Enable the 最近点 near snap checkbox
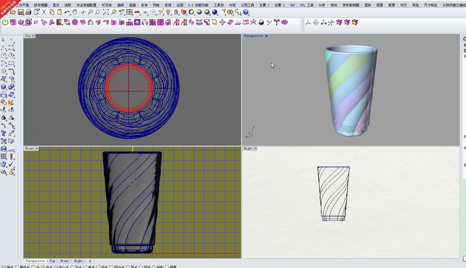466x268 pixels. click(17, 267)
